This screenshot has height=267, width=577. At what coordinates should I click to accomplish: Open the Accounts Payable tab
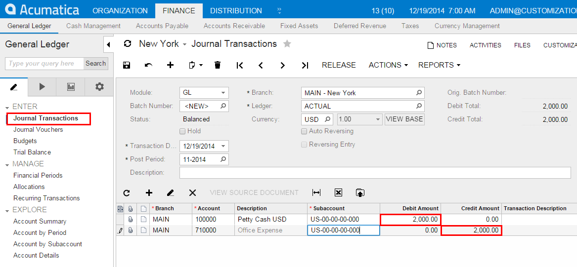[162, 26]
